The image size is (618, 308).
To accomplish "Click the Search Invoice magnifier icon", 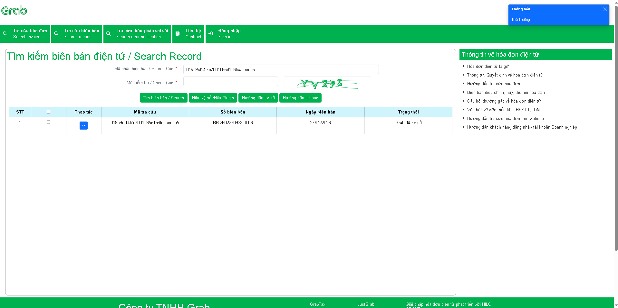I will (5, 34).
